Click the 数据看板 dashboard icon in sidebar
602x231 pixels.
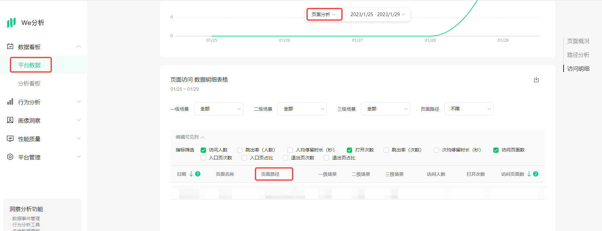(10, 47)
